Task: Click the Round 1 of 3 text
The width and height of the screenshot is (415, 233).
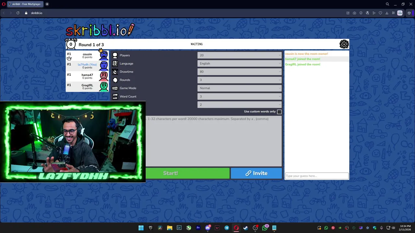Action: pos(91,45)
